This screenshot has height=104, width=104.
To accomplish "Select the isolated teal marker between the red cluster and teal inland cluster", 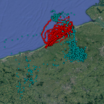I will tap(61, 44).
